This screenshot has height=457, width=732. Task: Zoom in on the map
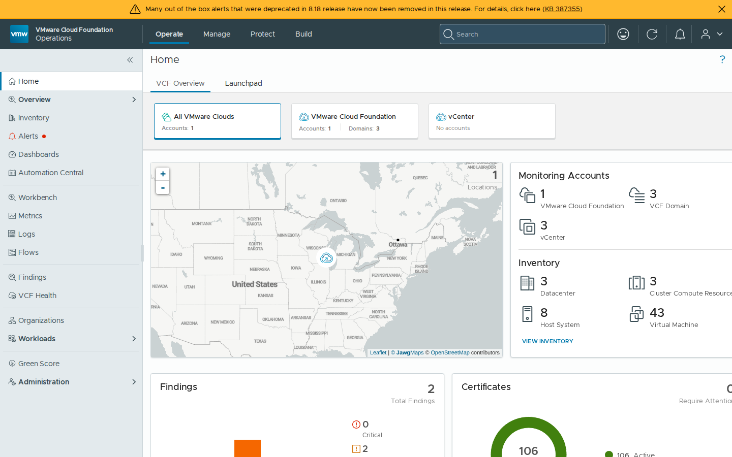pyautogui.click(x=163, y=174)
